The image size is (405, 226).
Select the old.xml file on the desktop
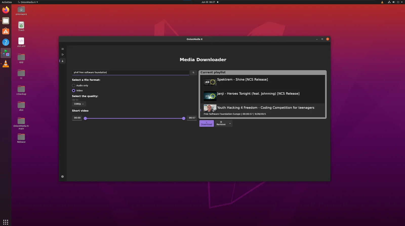pyautogui.click(x=21, y=42)
